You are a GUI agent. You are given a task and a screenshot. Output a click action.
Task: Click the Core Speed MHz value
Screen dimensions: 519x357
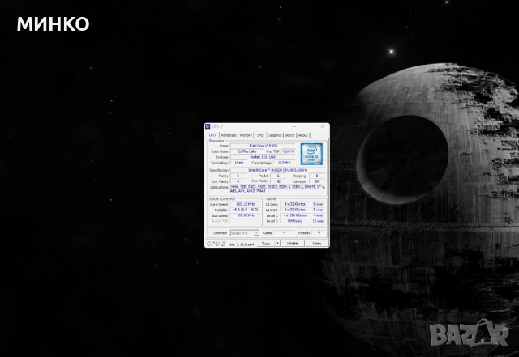(x=245, y=204)
